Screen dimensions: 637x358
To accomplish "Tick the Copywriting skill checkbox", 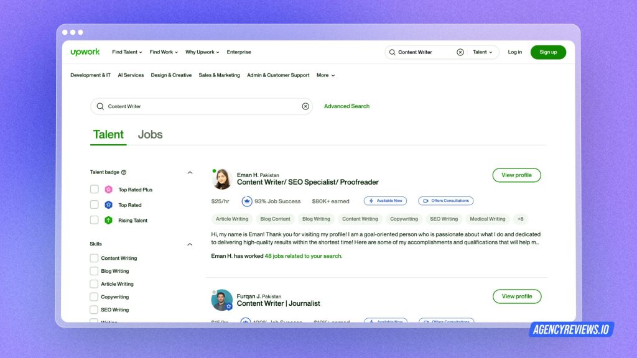I will click(x=94, y=297).
